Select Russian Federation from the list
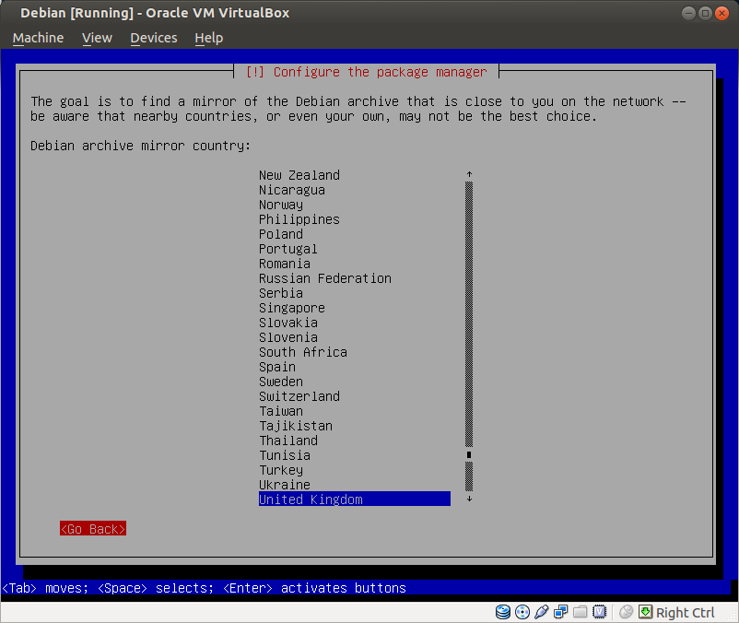739x623 pixels. [324, 278]
